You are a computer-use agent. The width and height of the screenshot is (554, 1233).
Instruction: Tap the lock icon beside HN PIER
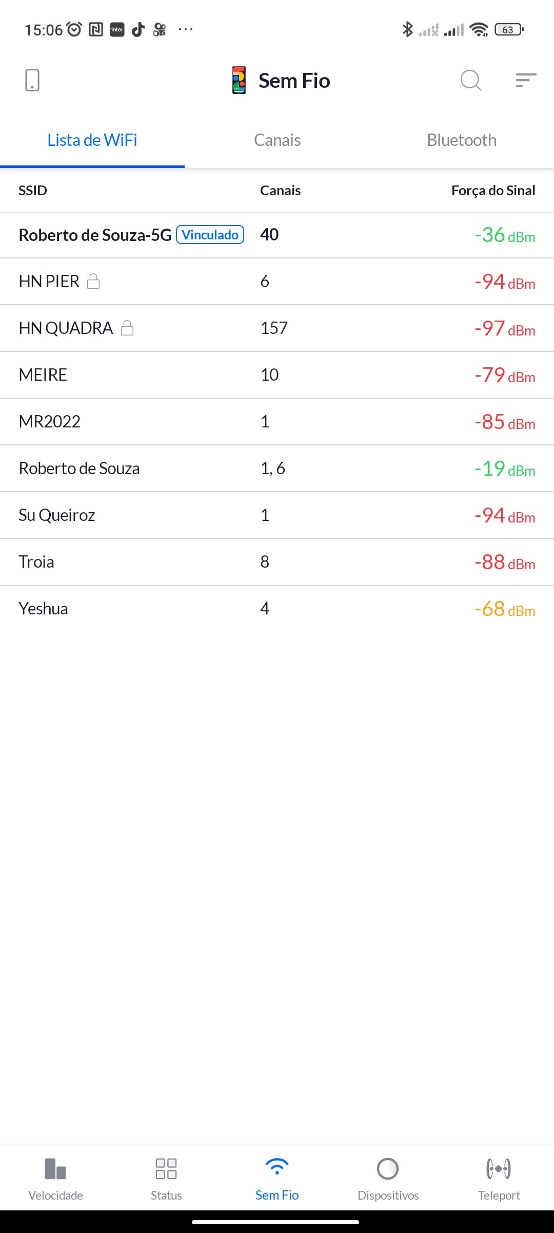(x=93, y=282)
